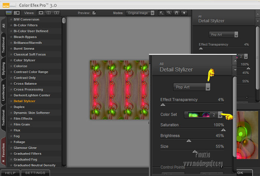260x176 pixels.
Task: Click the filter list grid layout icon
Action: point(17,13)
